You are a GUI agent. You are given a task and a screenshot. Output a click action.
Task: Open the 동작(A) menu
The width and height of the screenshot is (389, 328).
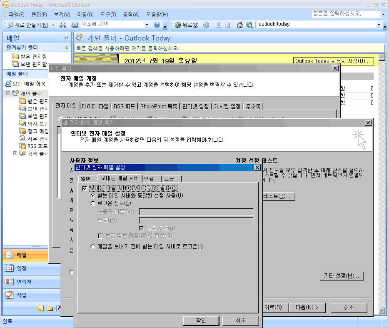[x=131, y=15]
